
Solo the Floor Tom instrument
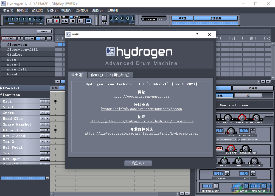tap(47, 130)
